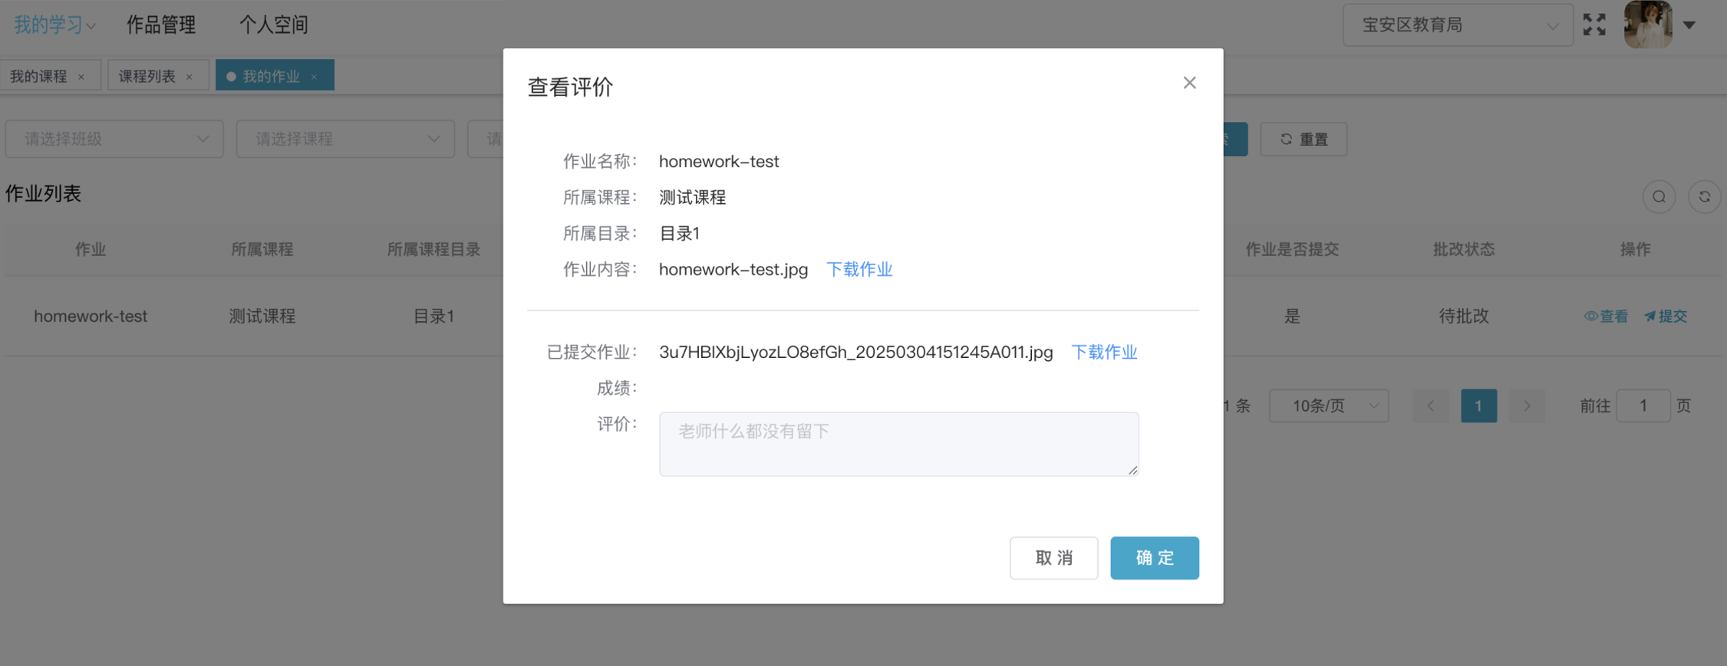Image resolution: width=1727 pixels, height=666 pixels.
Task: Click the user avatar picture
Action: click(1647, 25)
